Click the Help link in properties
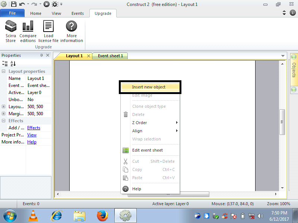 32,142
